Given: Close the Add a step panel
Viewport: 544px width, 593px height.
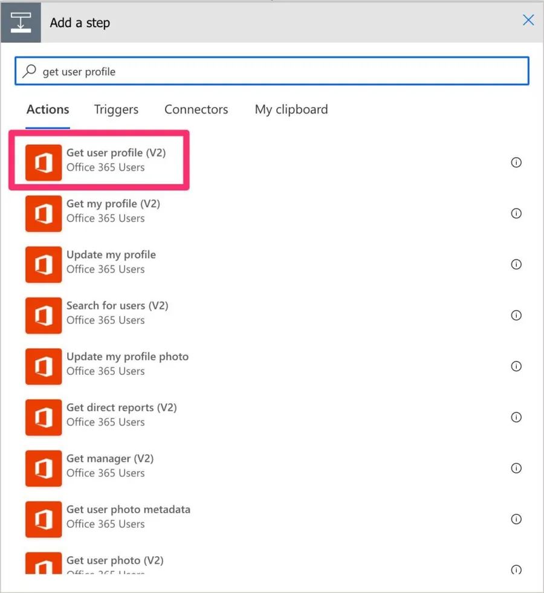Looking at the screenshot, I should click(x=528, y=21).
